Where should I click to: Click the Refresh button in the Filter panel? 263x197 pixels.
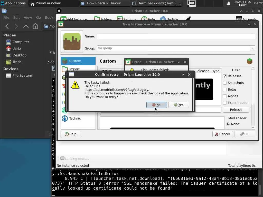click(x=236, y=110)
